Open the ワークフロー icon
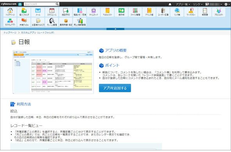 tap(191, 12)
